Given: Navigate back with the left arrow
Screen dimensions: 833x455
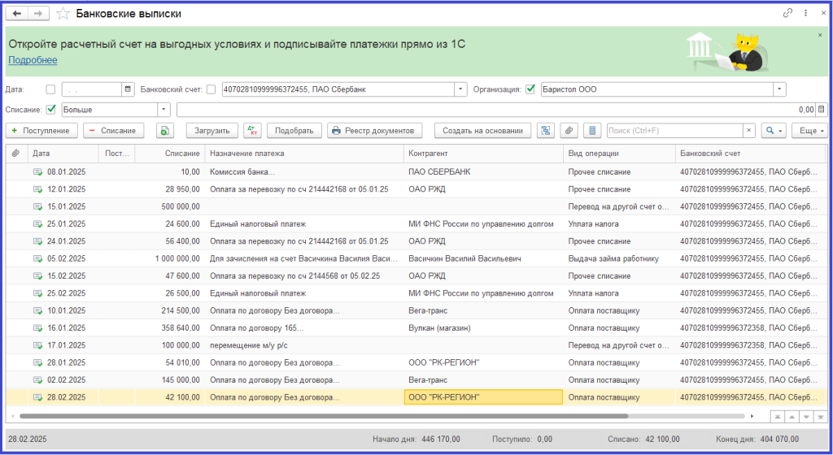Looking at the screenshot, I should point(17,14).
